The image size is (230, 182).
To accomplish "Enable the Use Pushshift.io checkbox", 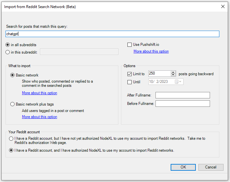I will [x=130, y=45].
